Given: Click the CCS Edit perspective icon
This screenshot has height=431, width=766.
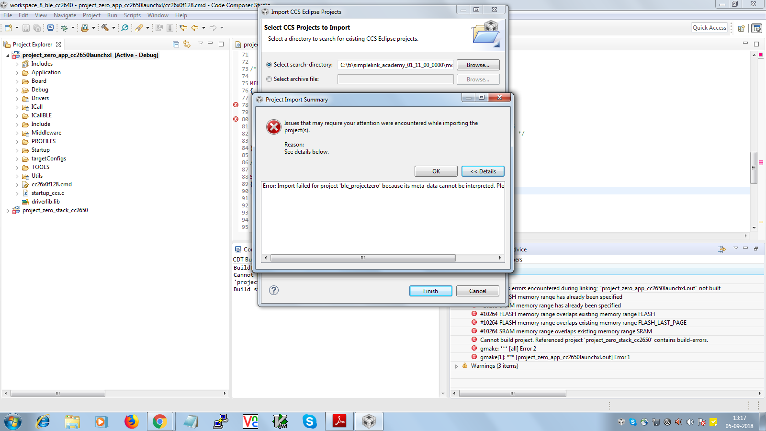Looking at the screenshot, I should coord(757,28).
